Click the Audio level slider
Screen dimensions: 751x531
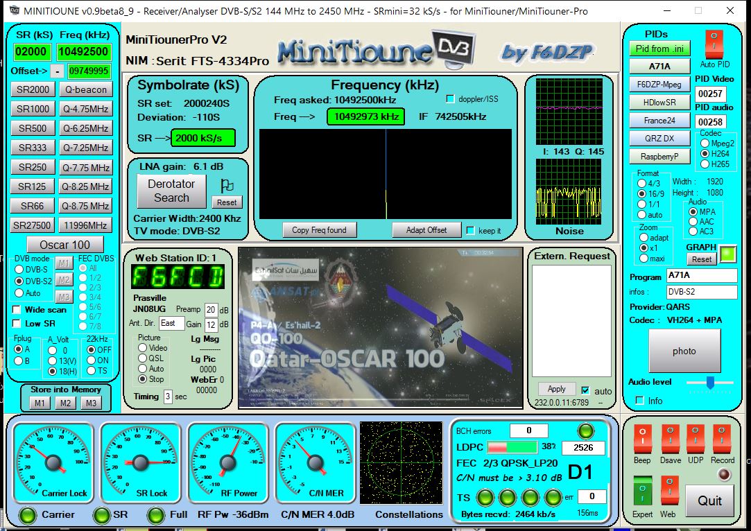coord(709,382)
